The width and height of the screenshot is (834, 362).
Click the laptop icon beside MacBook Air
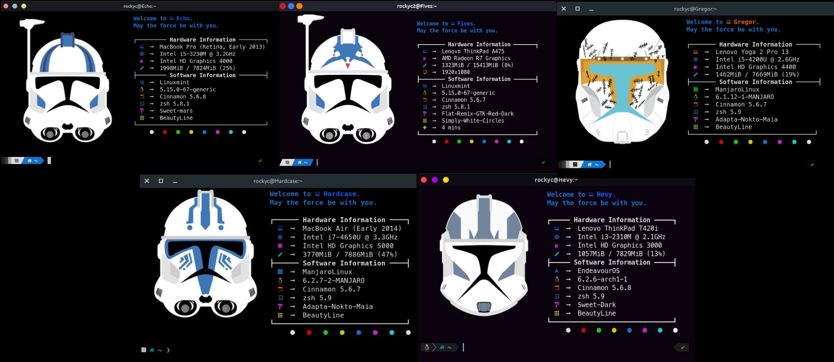(280, 228)
